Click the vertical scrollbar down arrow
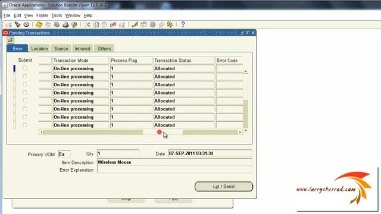 [x=245, y=130]
